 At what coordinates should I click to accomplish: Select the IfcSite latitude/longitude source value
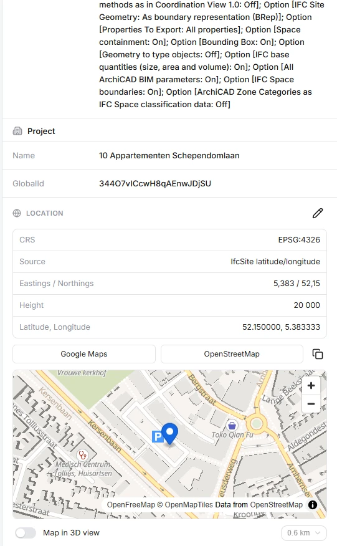(275, 262)
